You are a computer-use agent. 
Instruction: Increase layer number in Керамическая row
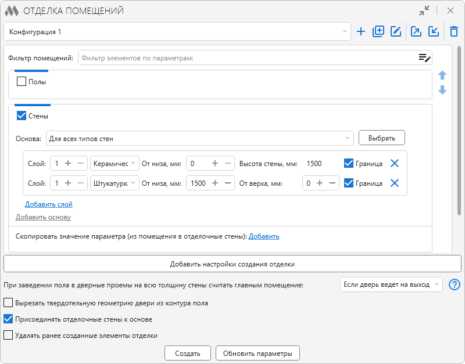pos(68,163)
